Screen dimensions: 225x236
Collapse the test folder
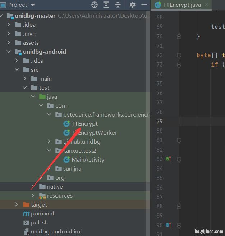[25, 87]
